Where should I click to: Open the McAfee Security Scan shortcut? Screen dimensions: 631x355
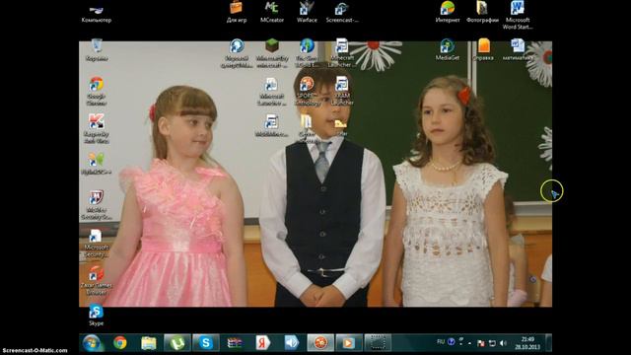click(97, 205)
